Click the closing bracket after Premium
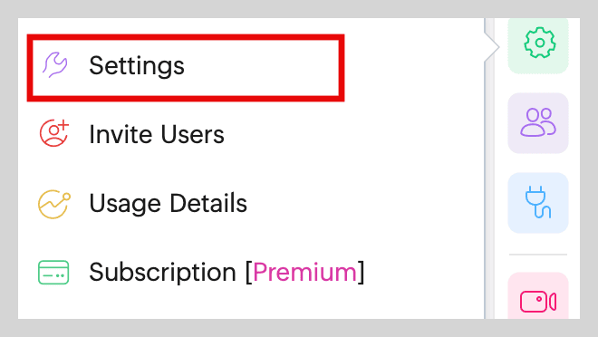598x337 pixels. [362, 272]
